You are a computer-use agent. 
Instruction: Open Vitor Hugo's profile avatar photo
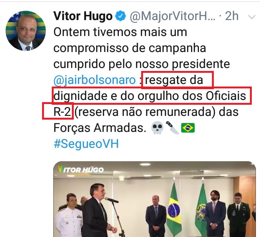26,30
